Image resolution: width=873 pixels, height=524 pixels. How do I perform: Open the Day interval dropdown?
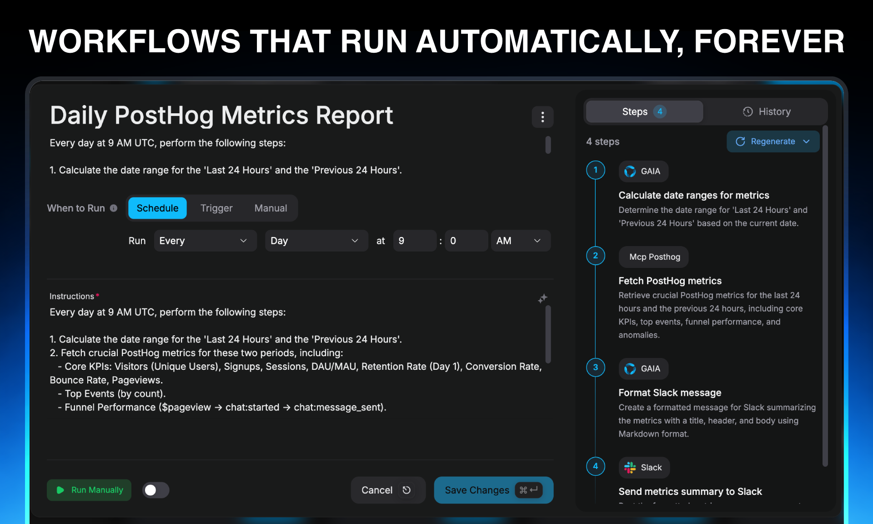click(x=316, y=241)
